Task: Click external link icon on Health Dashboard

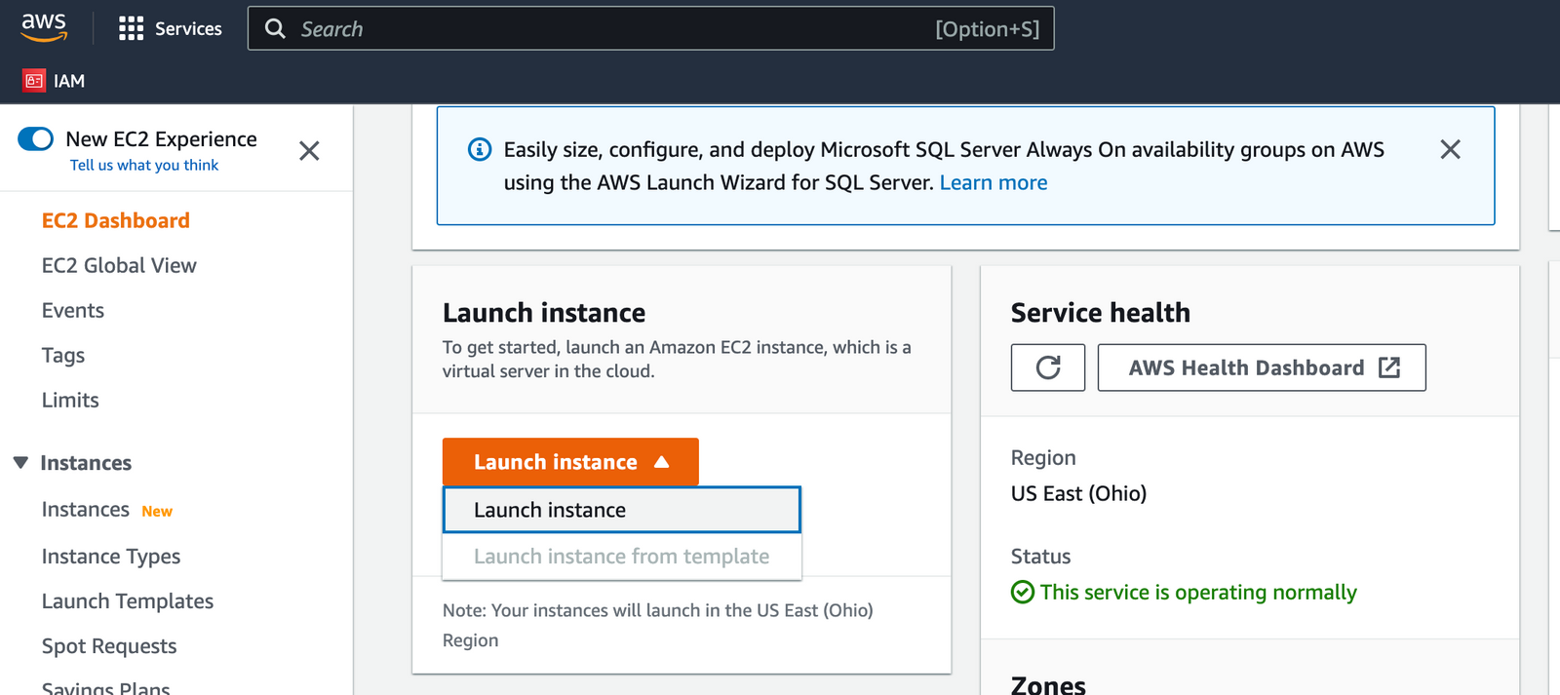Action: [1389, 367]
